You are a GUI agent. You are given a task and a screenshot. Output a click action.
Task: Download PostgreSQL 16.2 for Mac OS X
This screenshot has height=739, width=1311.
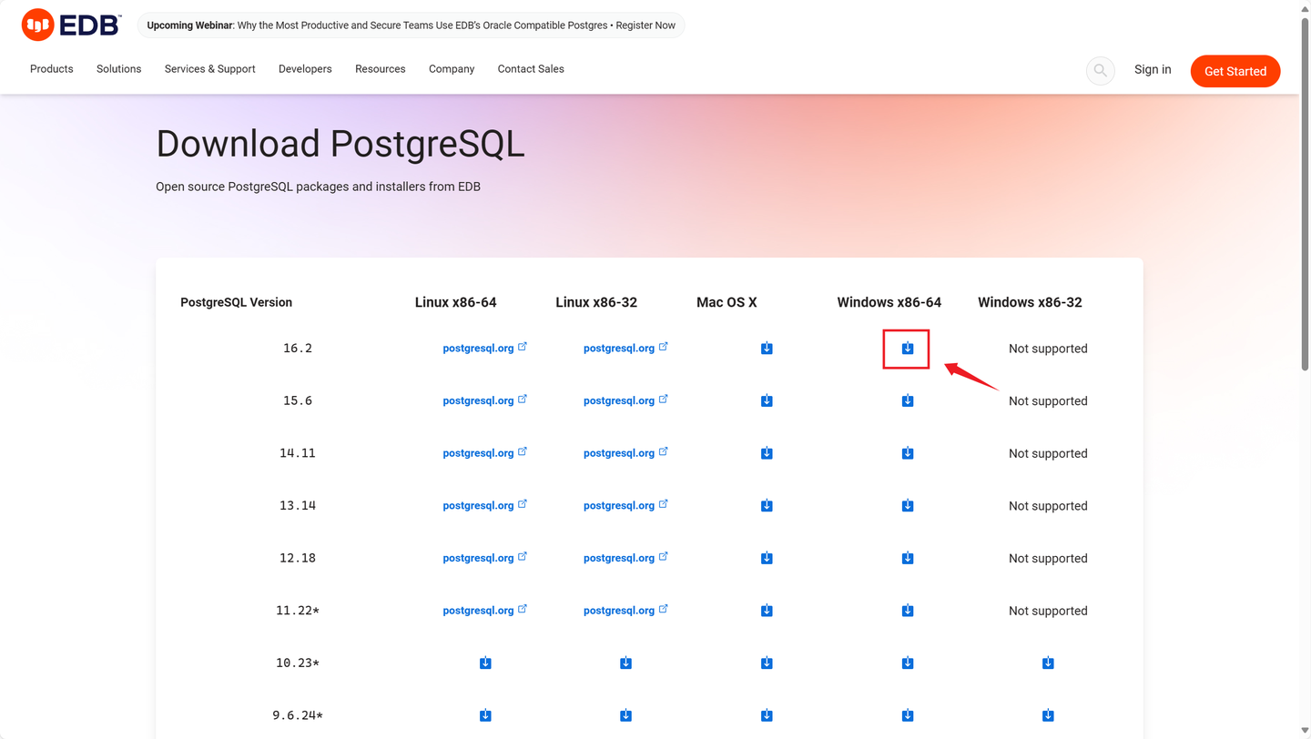[767, 349]
